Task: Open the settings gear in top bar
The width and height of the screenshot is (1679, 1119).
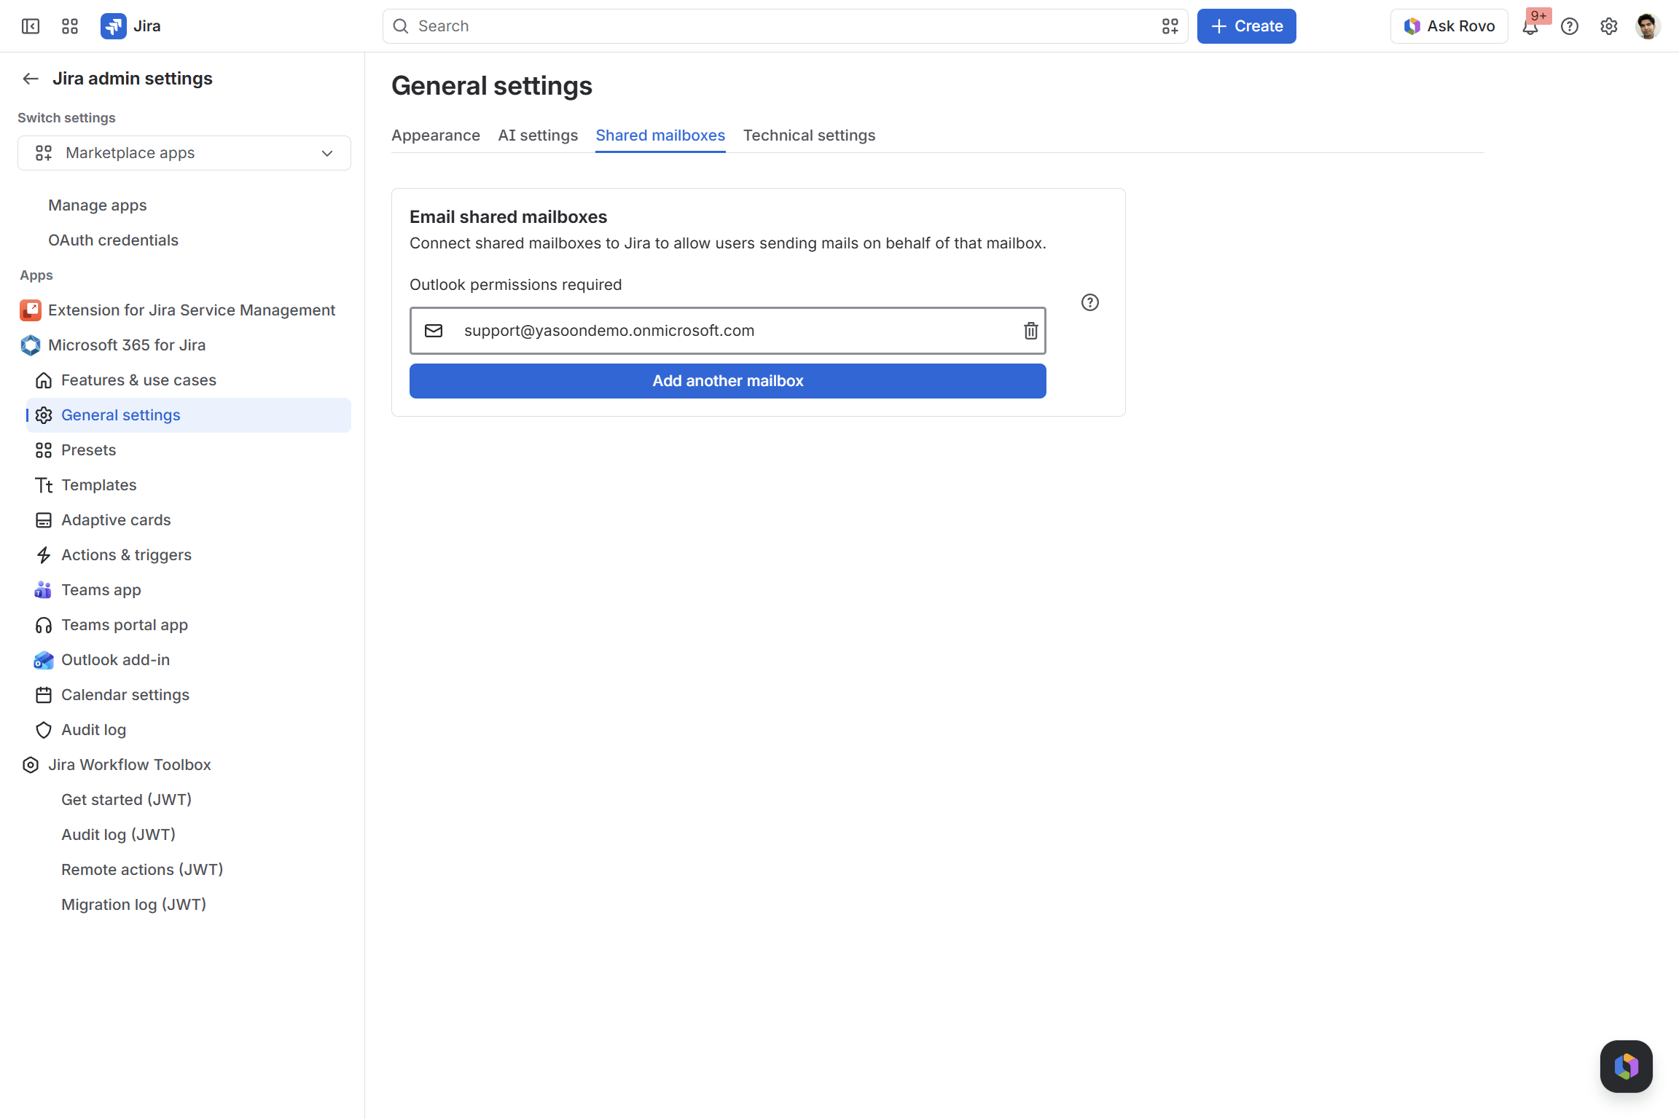Action: coord(1609,26)
